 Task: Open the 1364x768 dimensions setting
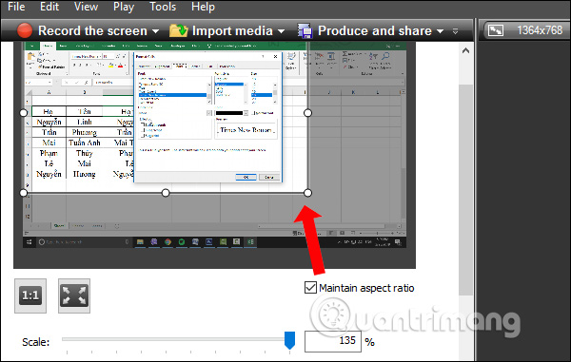point(540,30)
